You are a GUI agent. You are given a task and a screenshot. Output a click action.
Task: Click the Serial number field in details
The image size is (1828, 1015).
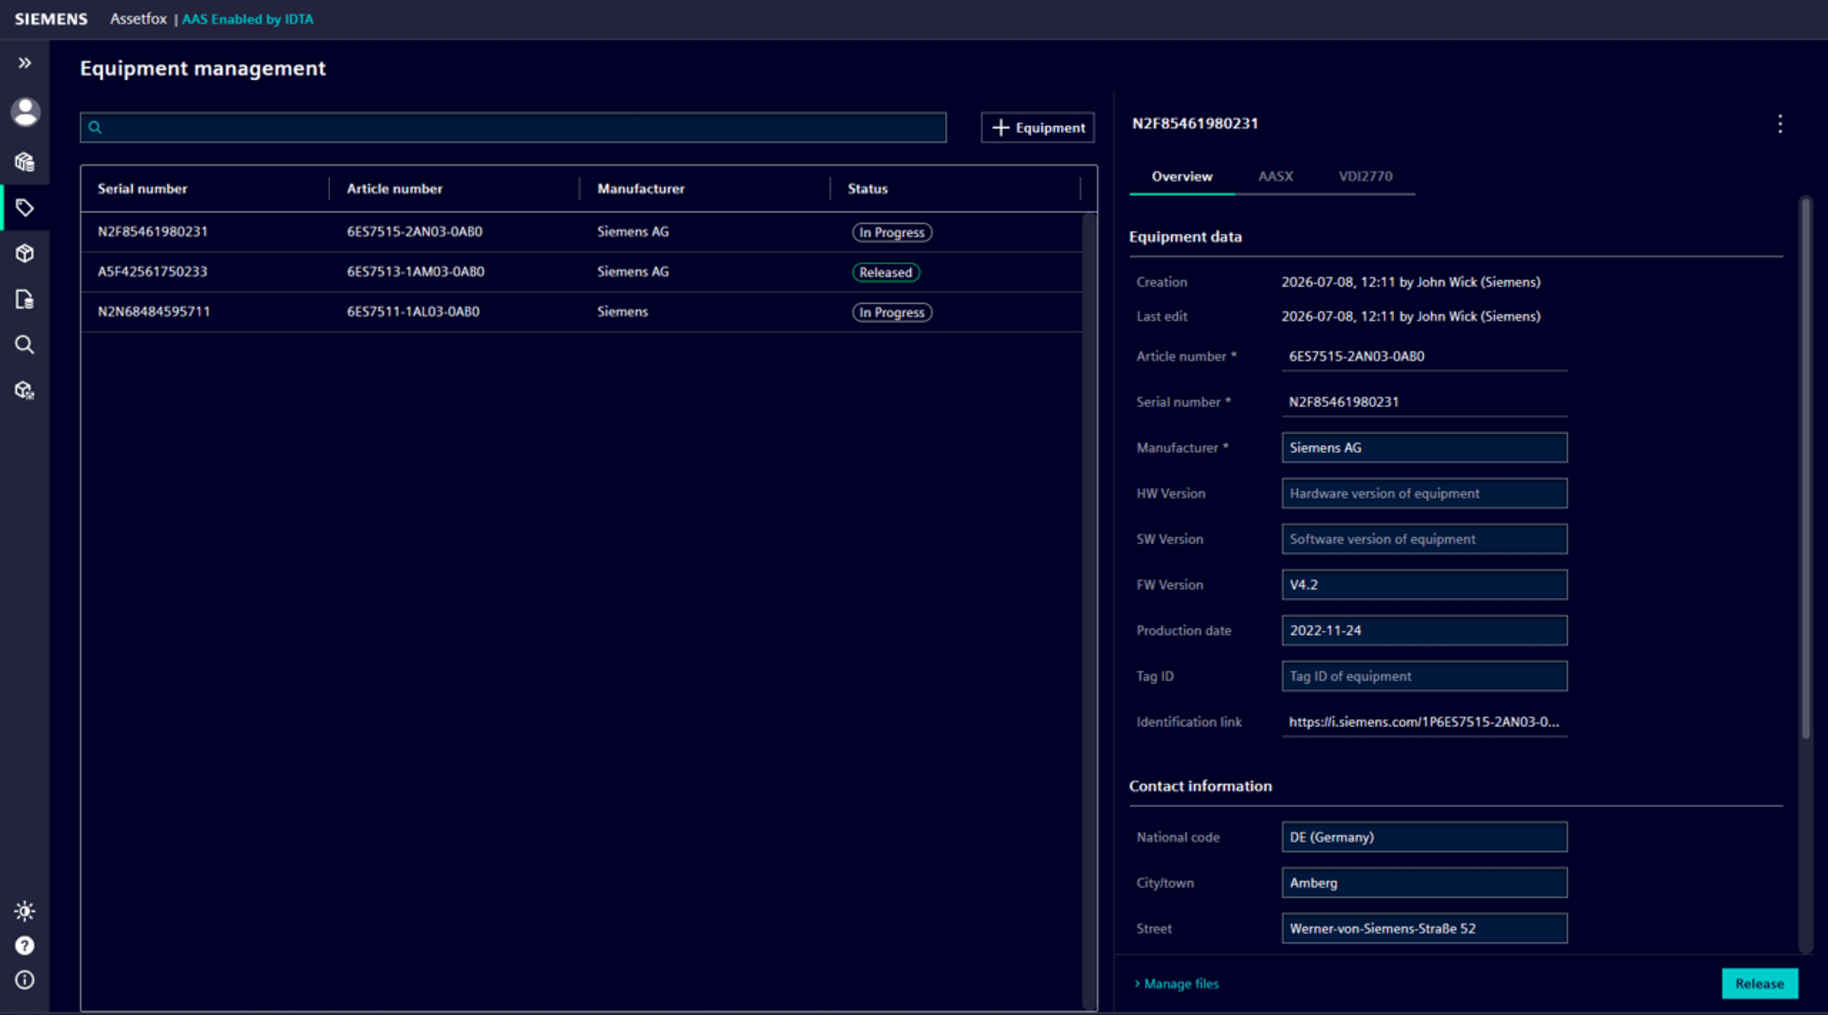click(x=1424, y=402)
